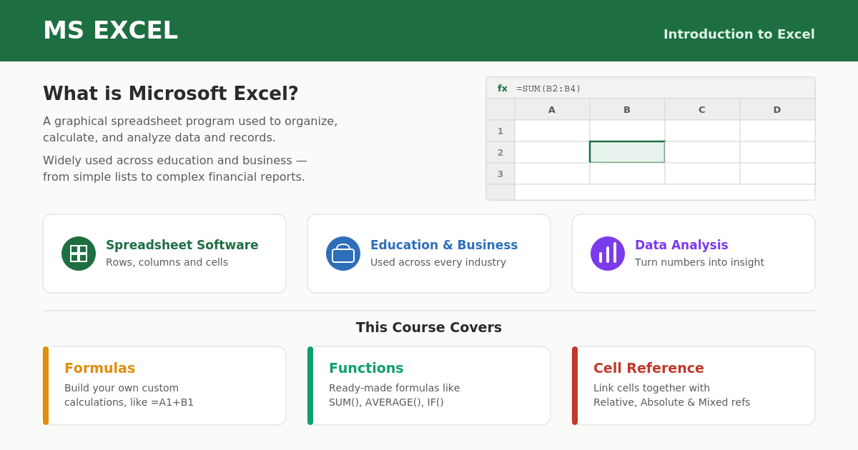This screenshot has height=450, width=858.
Task: Select column header D
Action: [777, 109]
